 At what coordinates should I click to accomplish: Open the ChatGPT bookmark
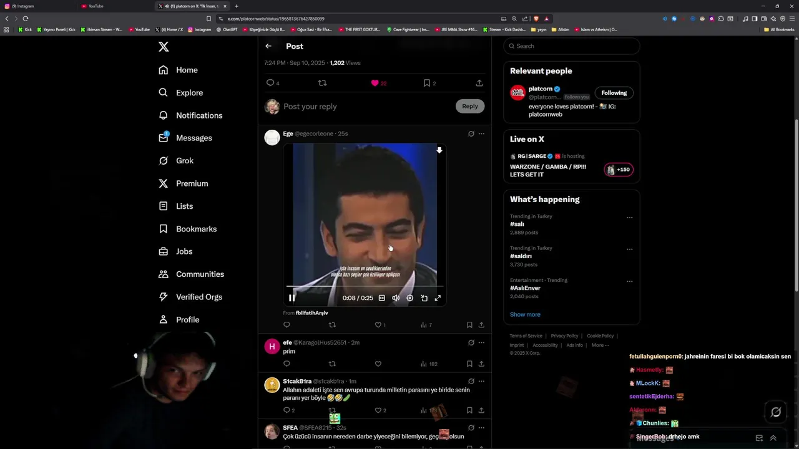[x=227, y=29]
